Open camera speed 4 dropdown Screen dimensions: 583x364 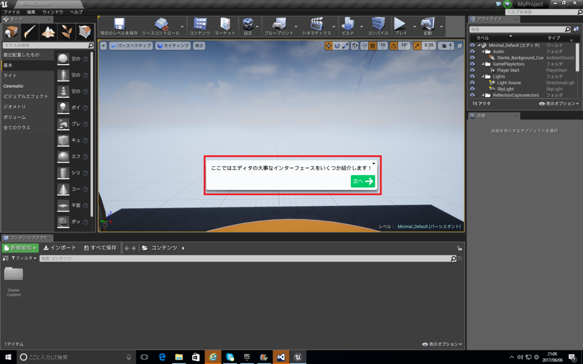click(x=446, y=45)
